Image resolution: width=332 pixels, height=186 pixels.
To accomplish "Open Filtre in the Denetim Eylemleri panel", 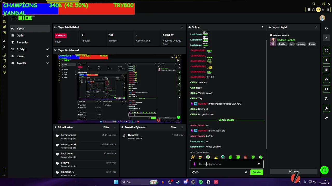I will pos(174,127).
